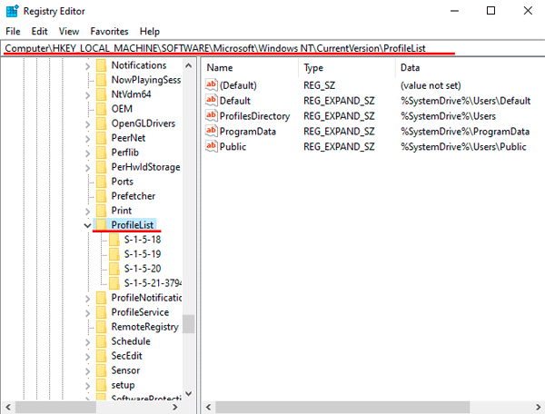Open the View menu

(69, 31)
